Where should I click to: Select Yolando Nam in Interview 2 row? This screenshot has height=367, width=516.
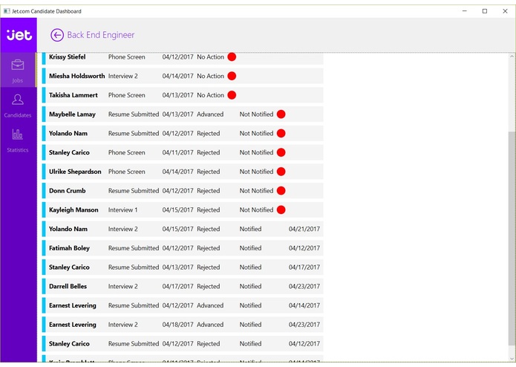coord(68,229)
